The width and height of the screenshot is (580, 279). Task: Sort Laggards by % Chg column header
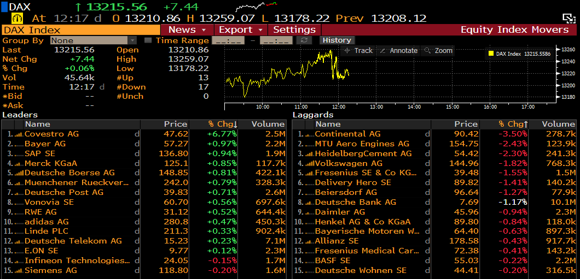[504, 124]
